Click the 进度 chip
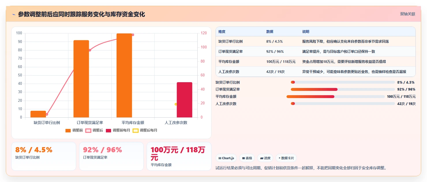 (265, 158)
